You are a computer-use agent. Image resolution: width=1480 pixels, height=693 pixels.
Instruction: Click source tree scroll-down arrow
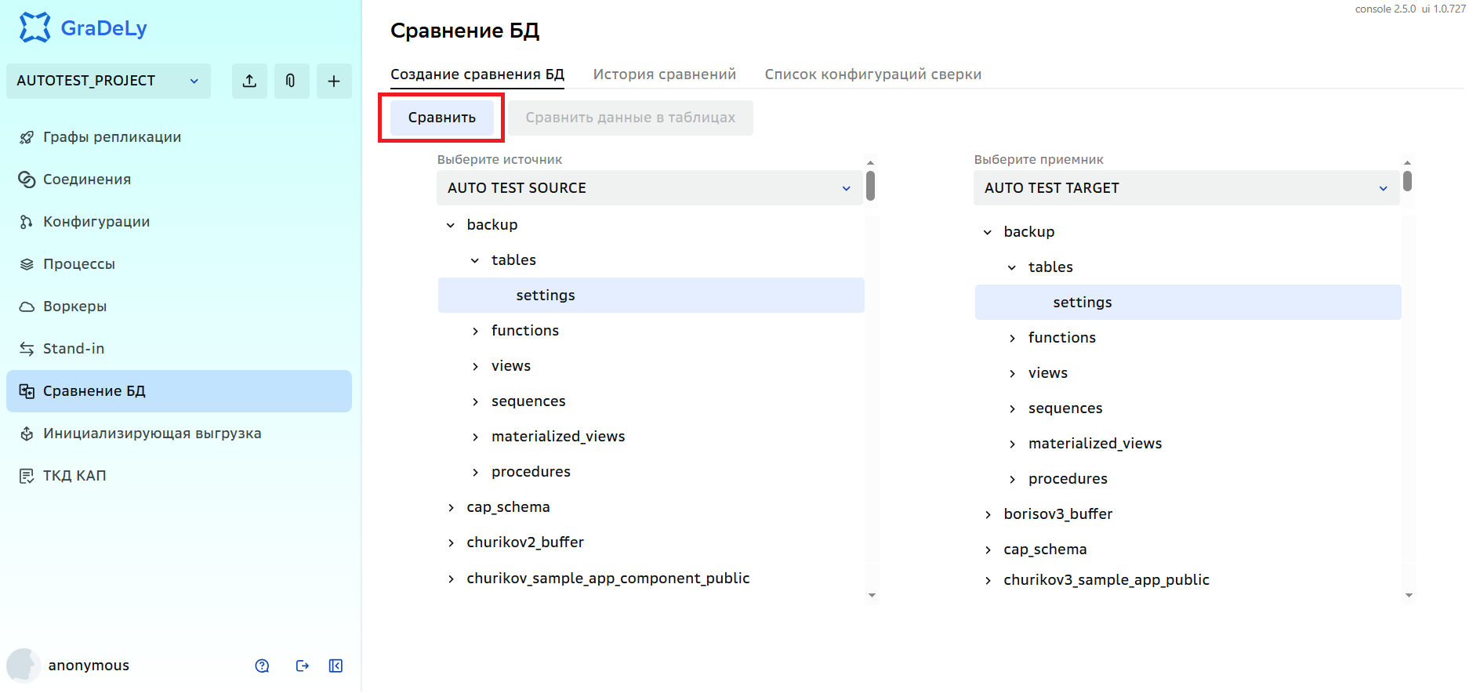[872, 595]
